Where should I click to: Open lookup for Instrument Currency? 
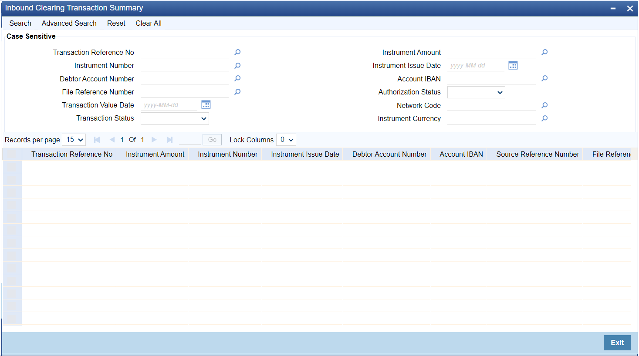point(544,118)
